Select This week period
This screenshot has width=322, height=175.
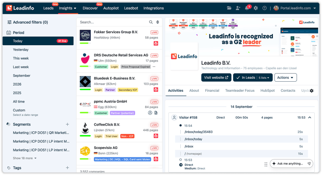(x=21, y=58)
